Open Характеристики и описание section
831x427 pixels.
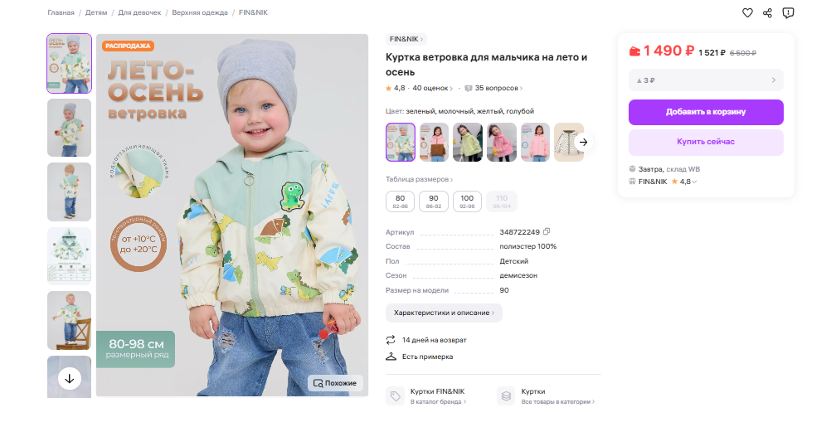[444, 313]
